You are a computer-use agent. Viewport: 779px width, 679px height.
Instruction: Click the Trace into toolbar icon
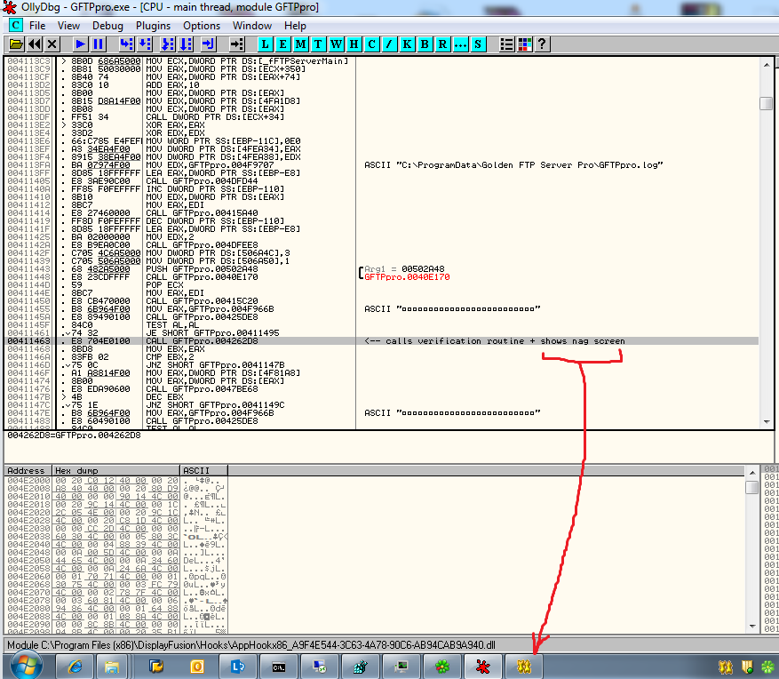tap(167, 44)
